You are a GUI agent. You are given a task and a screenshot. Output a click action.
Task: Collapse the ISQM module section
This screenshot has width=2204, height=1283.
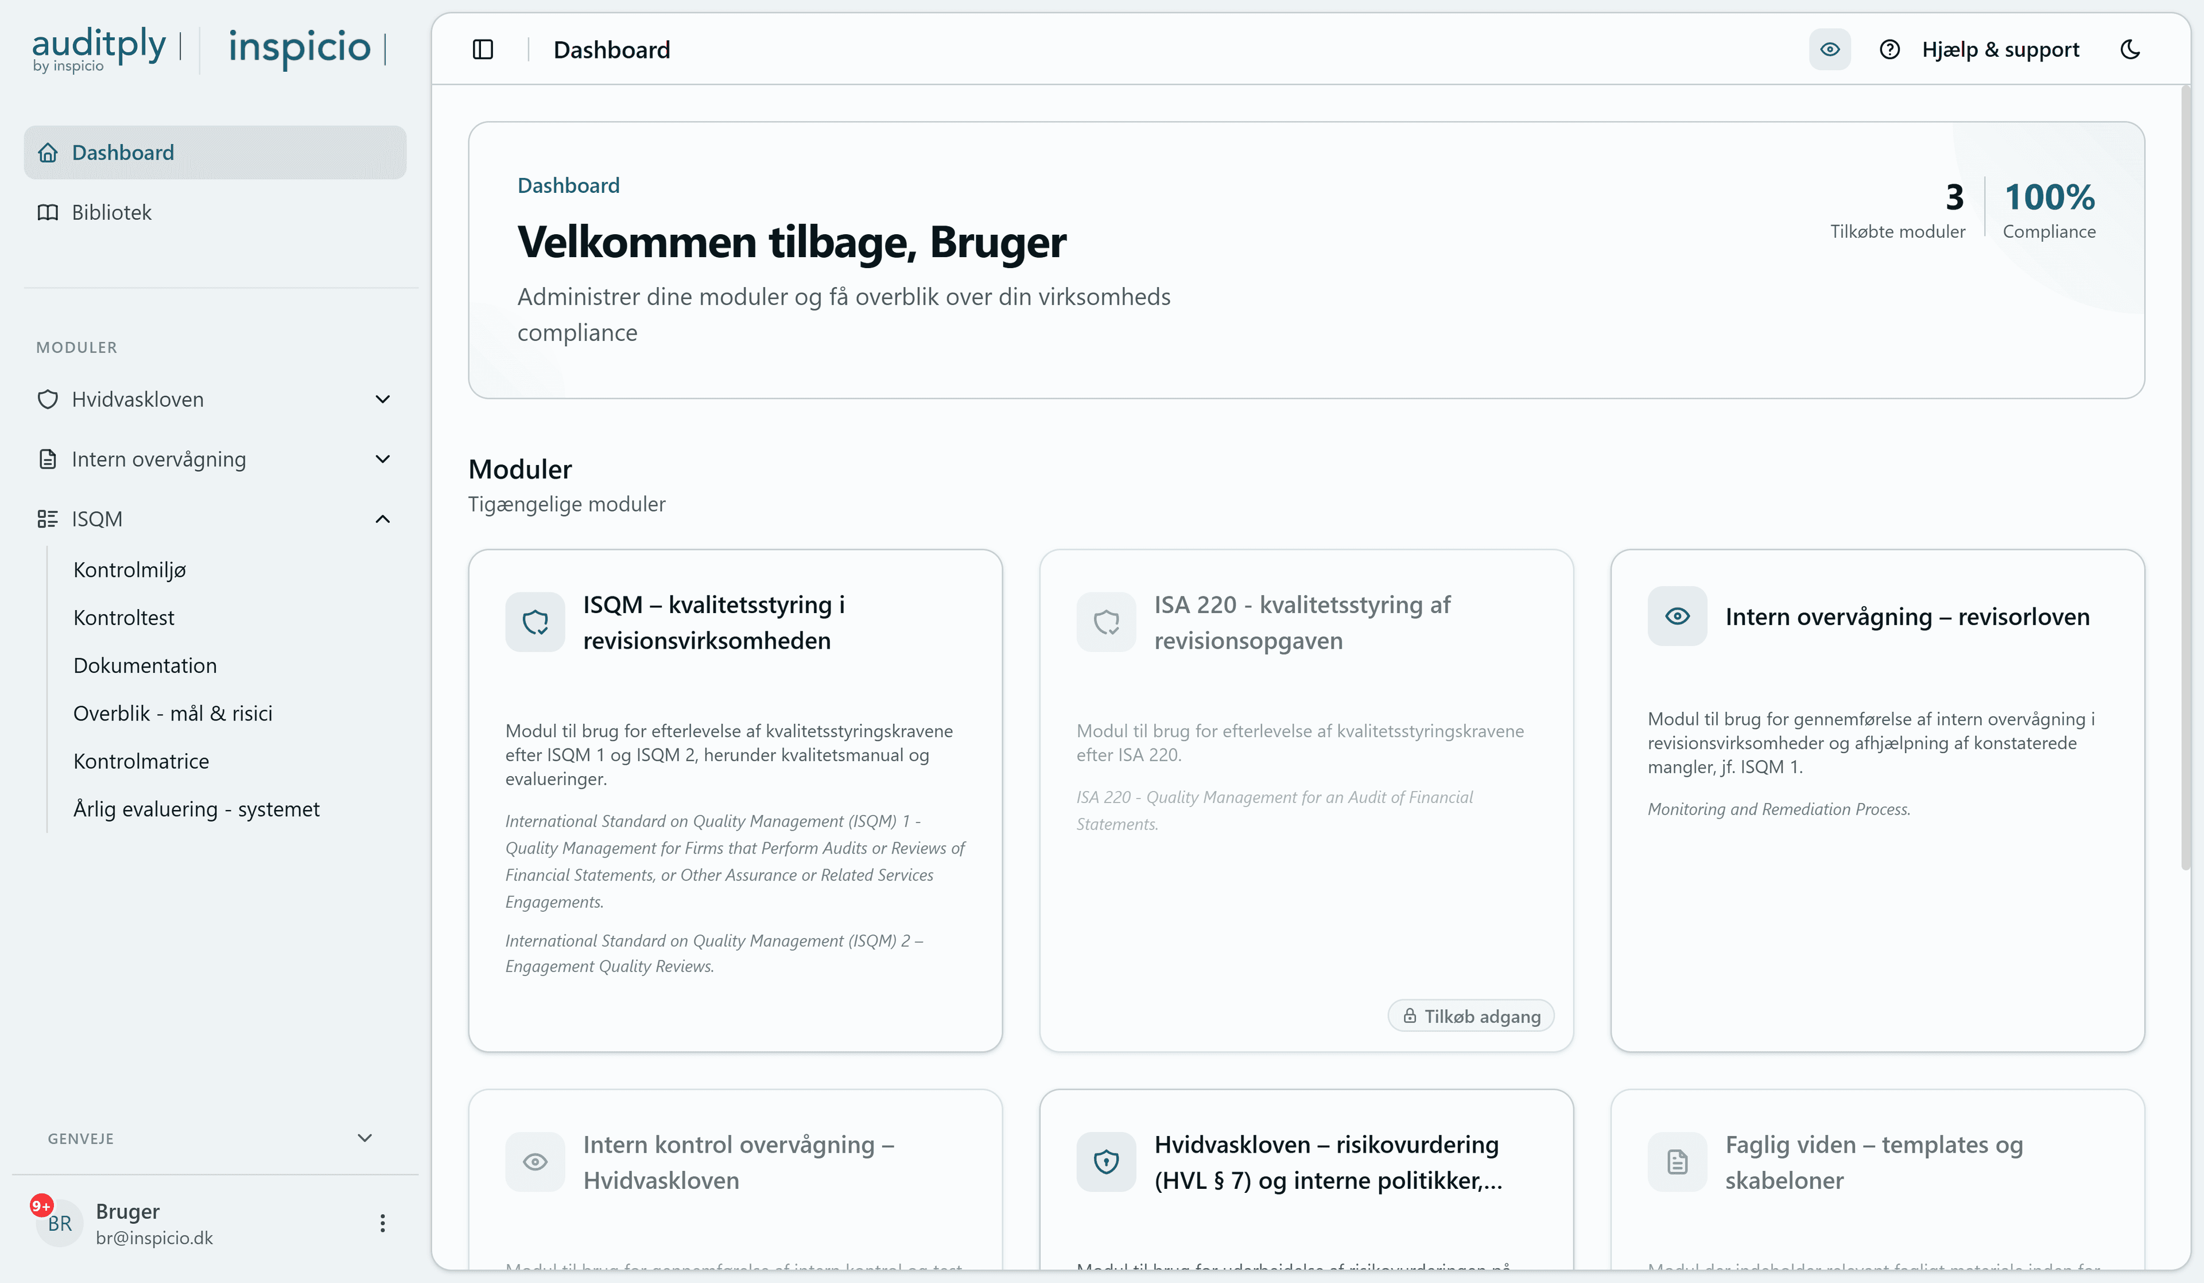(x=382, y=520)
